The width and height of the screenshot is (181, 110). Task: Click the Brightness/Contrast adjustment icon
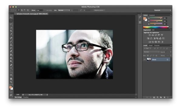click(149, 35)
